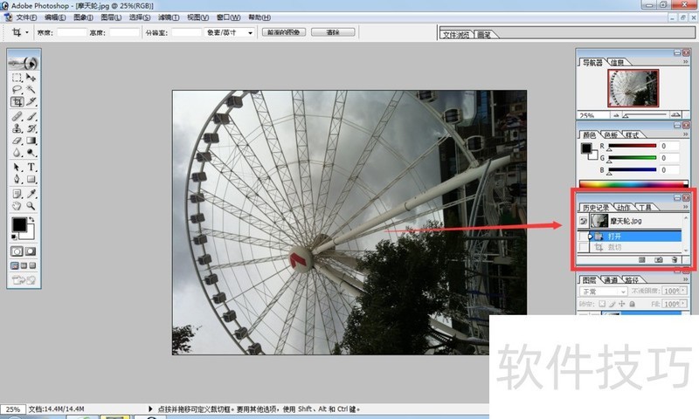Viewport: 699px width, 419px height.
Task: Select the Dodge tool
Action: [x=31, y=153]
